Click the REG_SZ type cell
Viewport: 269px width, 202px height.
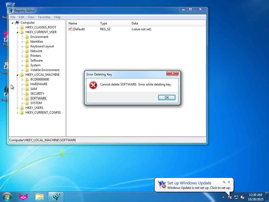point(105,29)
